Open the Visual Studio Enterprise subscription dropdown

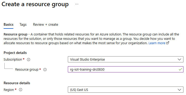coord(126,59)
